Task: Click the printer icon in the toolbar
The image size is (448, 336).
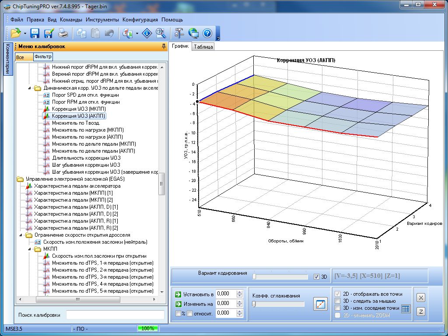Action: point(63,33)
